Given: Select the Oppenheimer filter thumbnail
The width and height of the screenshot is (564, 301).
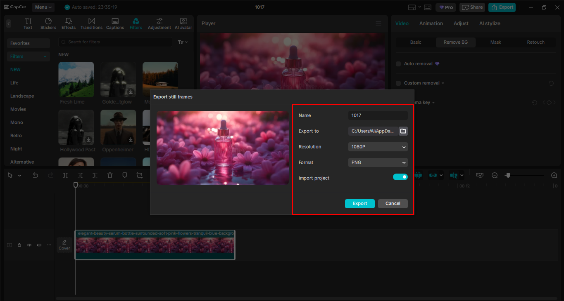Looking at the screenshot, I should 118,127.
